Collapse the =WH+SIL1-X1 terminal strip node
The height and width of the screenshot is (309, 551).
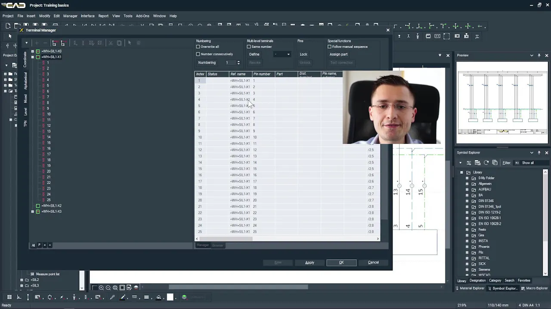pos(32,57)
